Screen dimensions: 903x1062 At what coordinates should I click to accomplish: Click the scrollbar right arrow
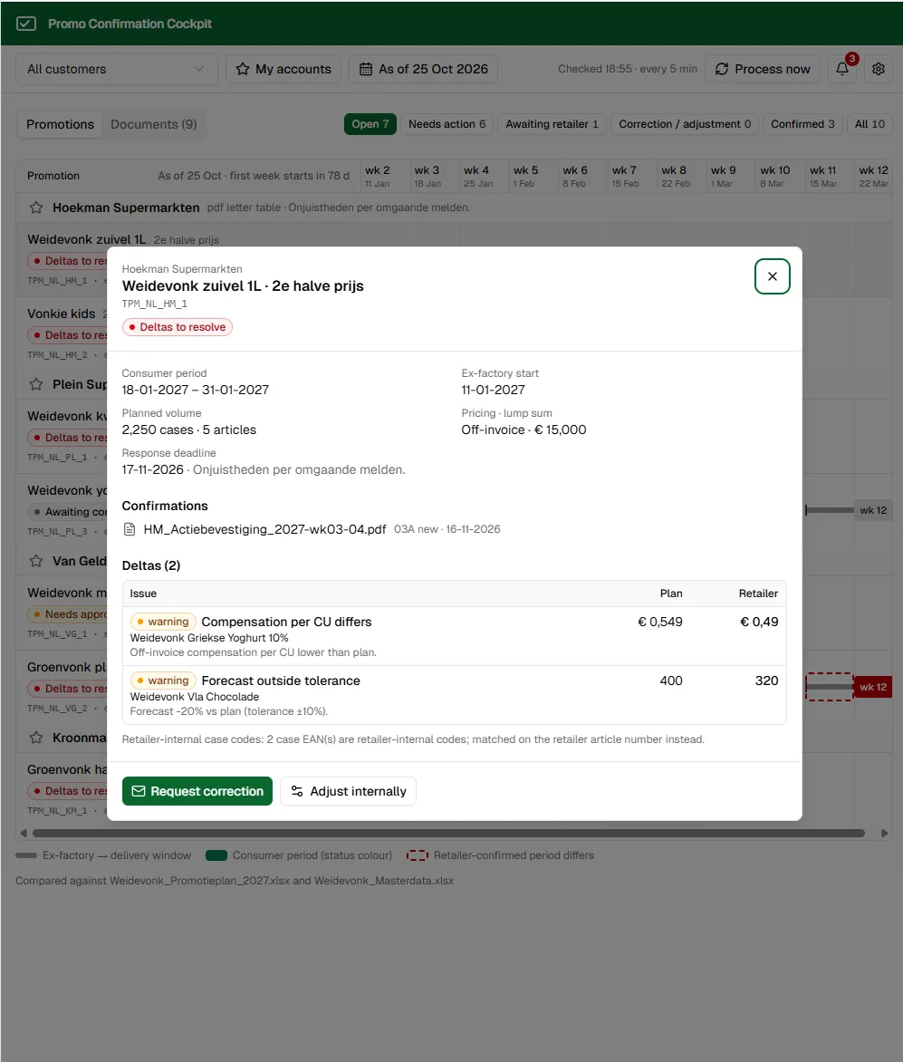click(x=884, y=833)
